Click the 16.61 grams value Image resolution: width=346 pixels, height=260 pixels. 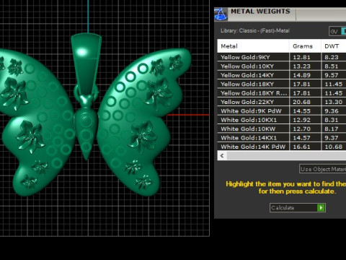[301, 147]
